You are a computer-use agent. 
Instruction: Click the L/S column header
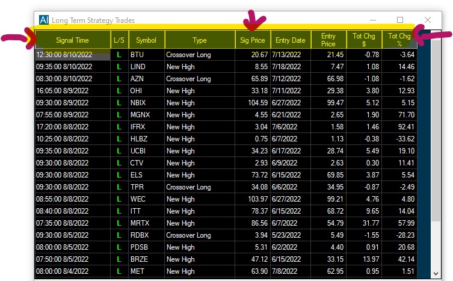[x=119, y=40]
